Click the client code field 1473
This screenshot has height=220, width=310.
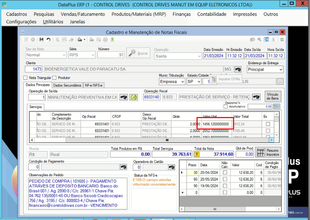coord(33,69)
